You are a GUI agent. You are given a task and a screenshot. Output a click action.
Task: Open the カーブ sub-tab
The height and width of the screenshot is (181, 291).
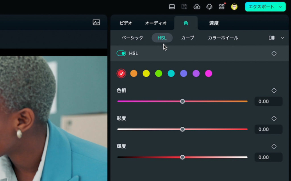click(x=188, y=38)
